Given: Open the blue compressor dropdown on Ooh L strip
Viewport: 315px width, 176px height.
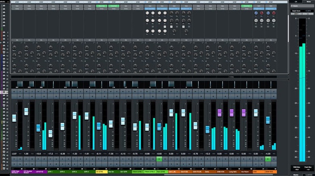Looking at the screenshot, I should tap(174, 9).
